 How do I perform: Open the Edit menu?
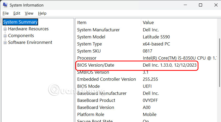tap(17, 13)
